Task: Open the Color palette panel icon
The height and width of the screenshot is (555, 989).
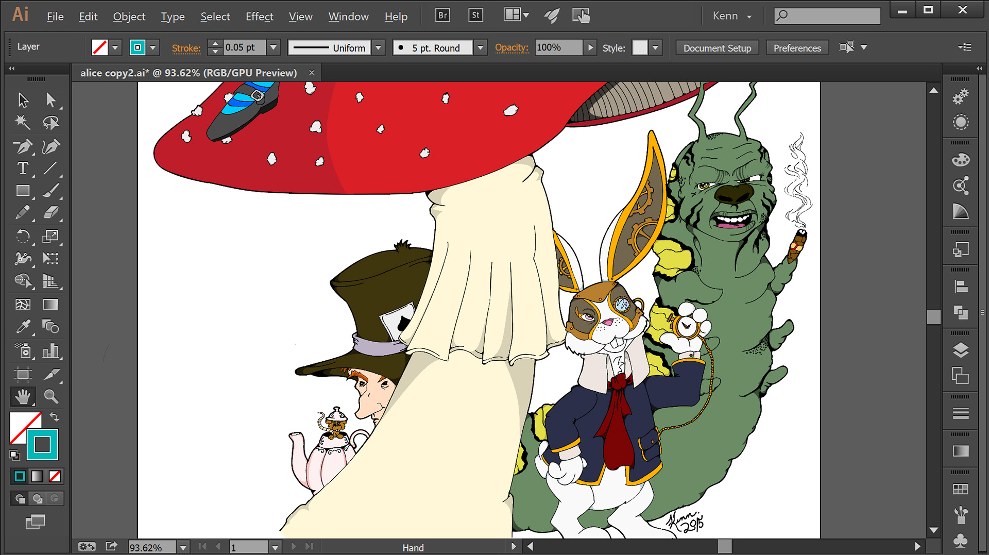Action: click(961, 160)
